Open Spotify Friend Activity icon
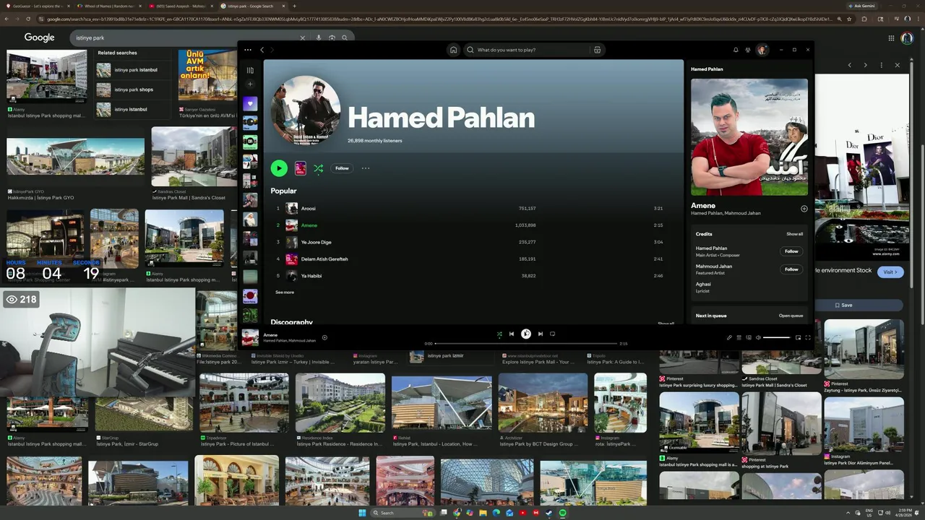 (x=748, y=50)
